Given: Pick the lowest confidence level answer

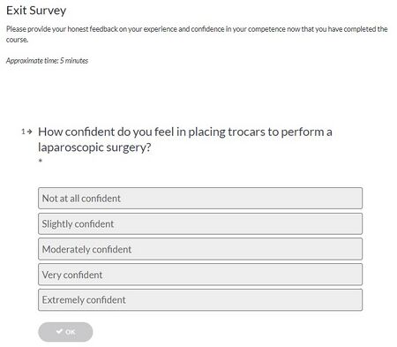Looking at the screenshot, I should (x=200, y=198).
